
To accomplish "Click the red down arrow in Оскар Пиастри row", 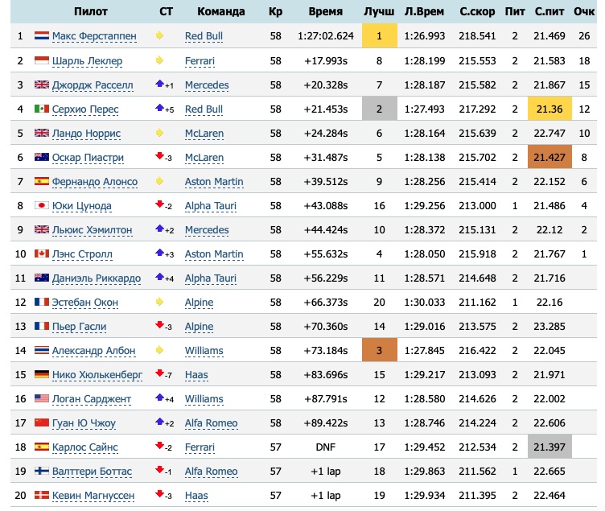I will pyautogui.click(x=159, y=156).
